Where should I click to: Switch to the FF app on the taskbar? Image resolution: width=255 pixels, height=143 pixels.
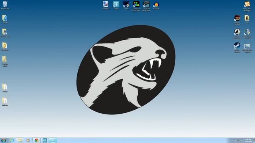(x=45, y=140)
